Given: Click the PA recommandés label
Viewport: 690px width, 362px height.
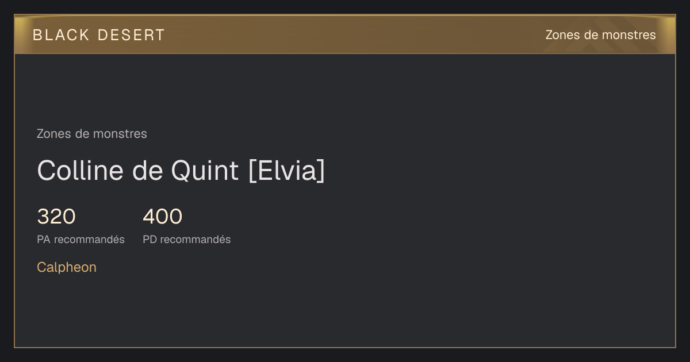Looking at the screenshot, I should 80,240.
